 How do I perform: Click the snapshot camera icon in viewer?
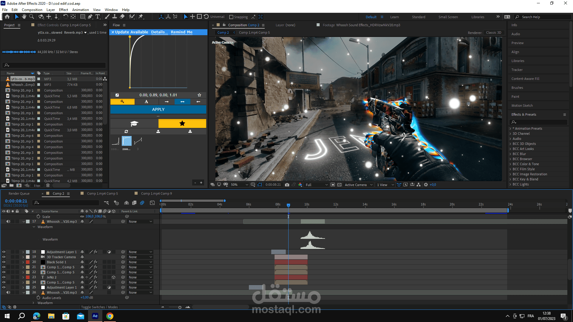(287, 185)
